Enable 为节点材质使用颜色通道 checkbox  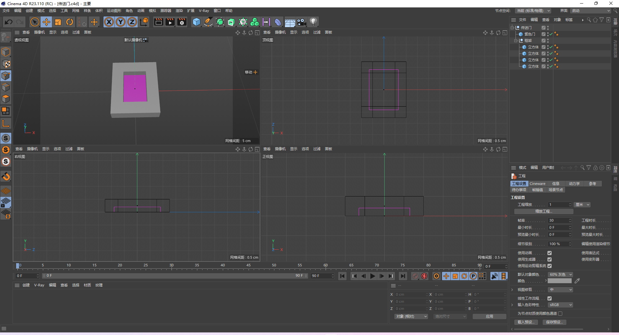click(560, 313)
